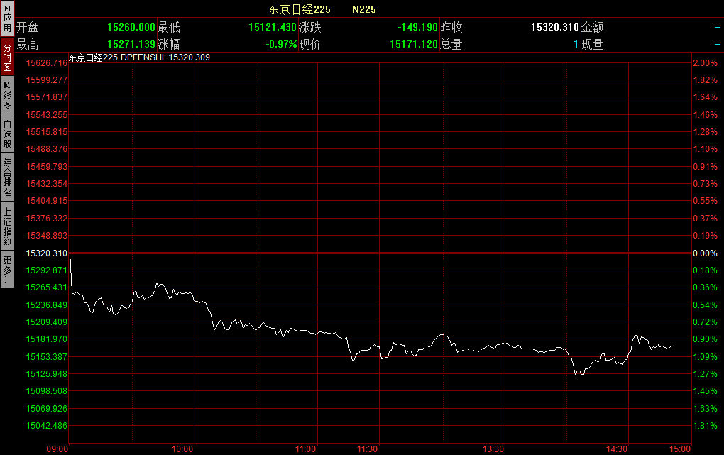Click the 东京日经225 title at top

[x=299, y=9]
